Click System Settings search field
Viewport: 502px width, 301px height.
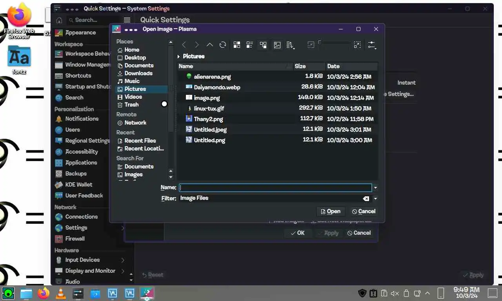[x=93, y=20]
